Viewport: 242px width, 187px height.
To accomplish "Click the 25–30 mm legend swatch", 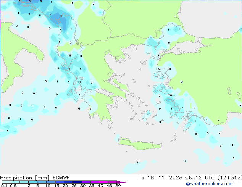I will (x=77, y=182).
